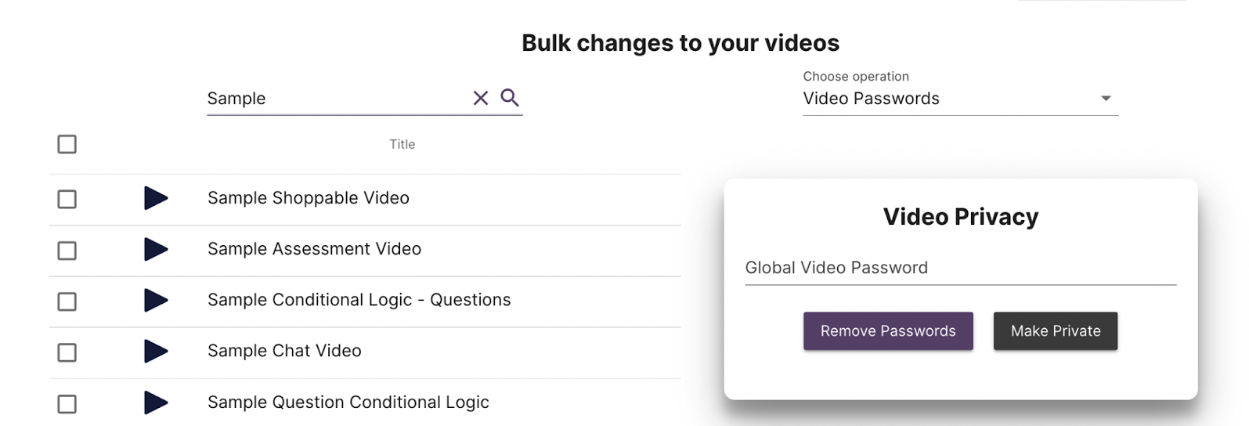Play the Sample Shoppable Video
This screenshot has width=1249, height=426.
(156, 198)
